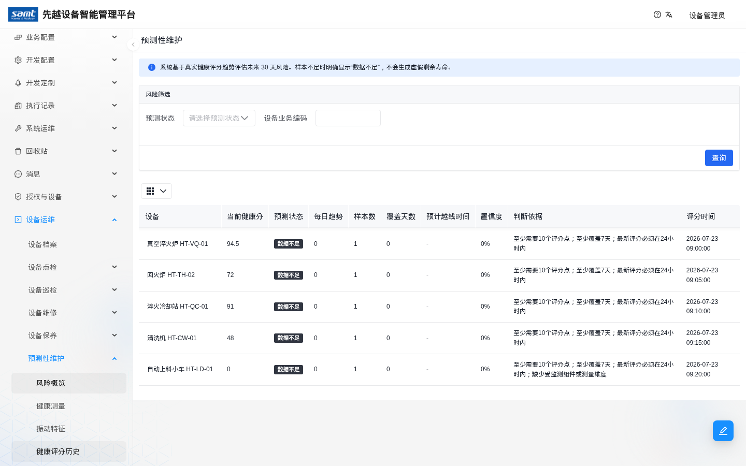Click the 设备业务编码 input field

click(x=348, y=118)
